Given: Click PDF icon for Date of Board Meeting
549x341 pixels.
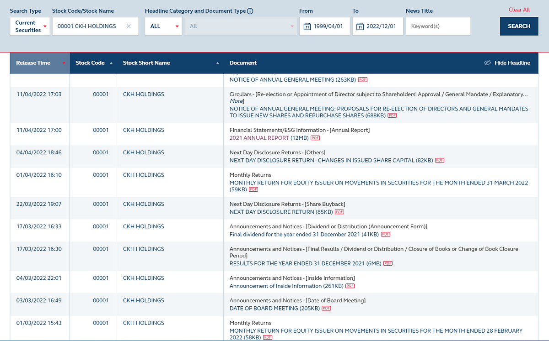Looking at the screenshot, I should 326,309.
